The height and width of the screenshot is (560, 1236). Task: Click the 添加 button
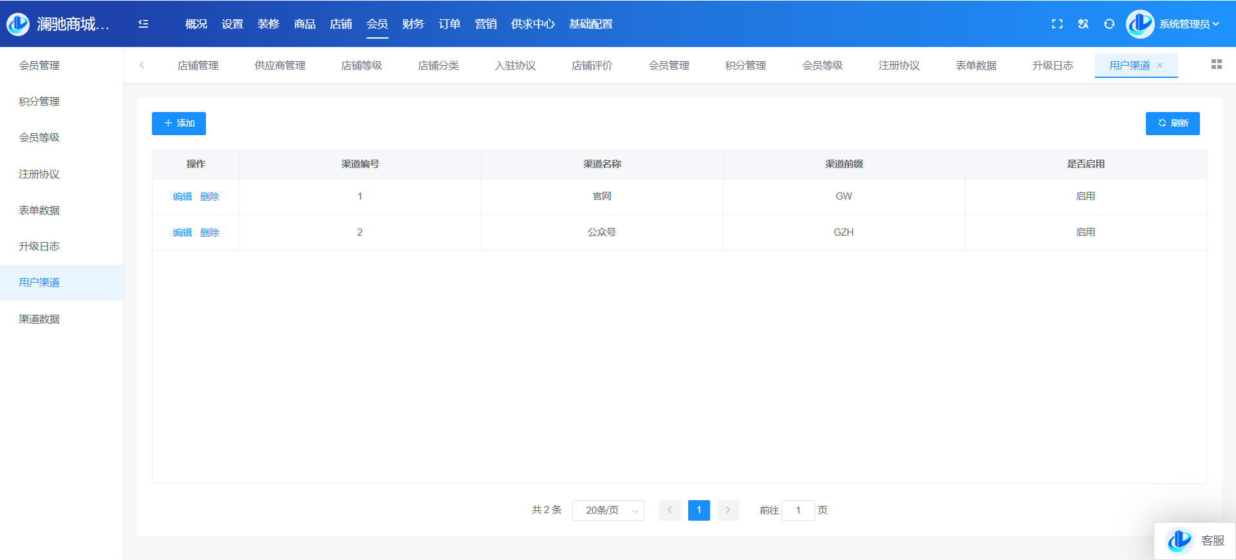click(x=179, y=124)
